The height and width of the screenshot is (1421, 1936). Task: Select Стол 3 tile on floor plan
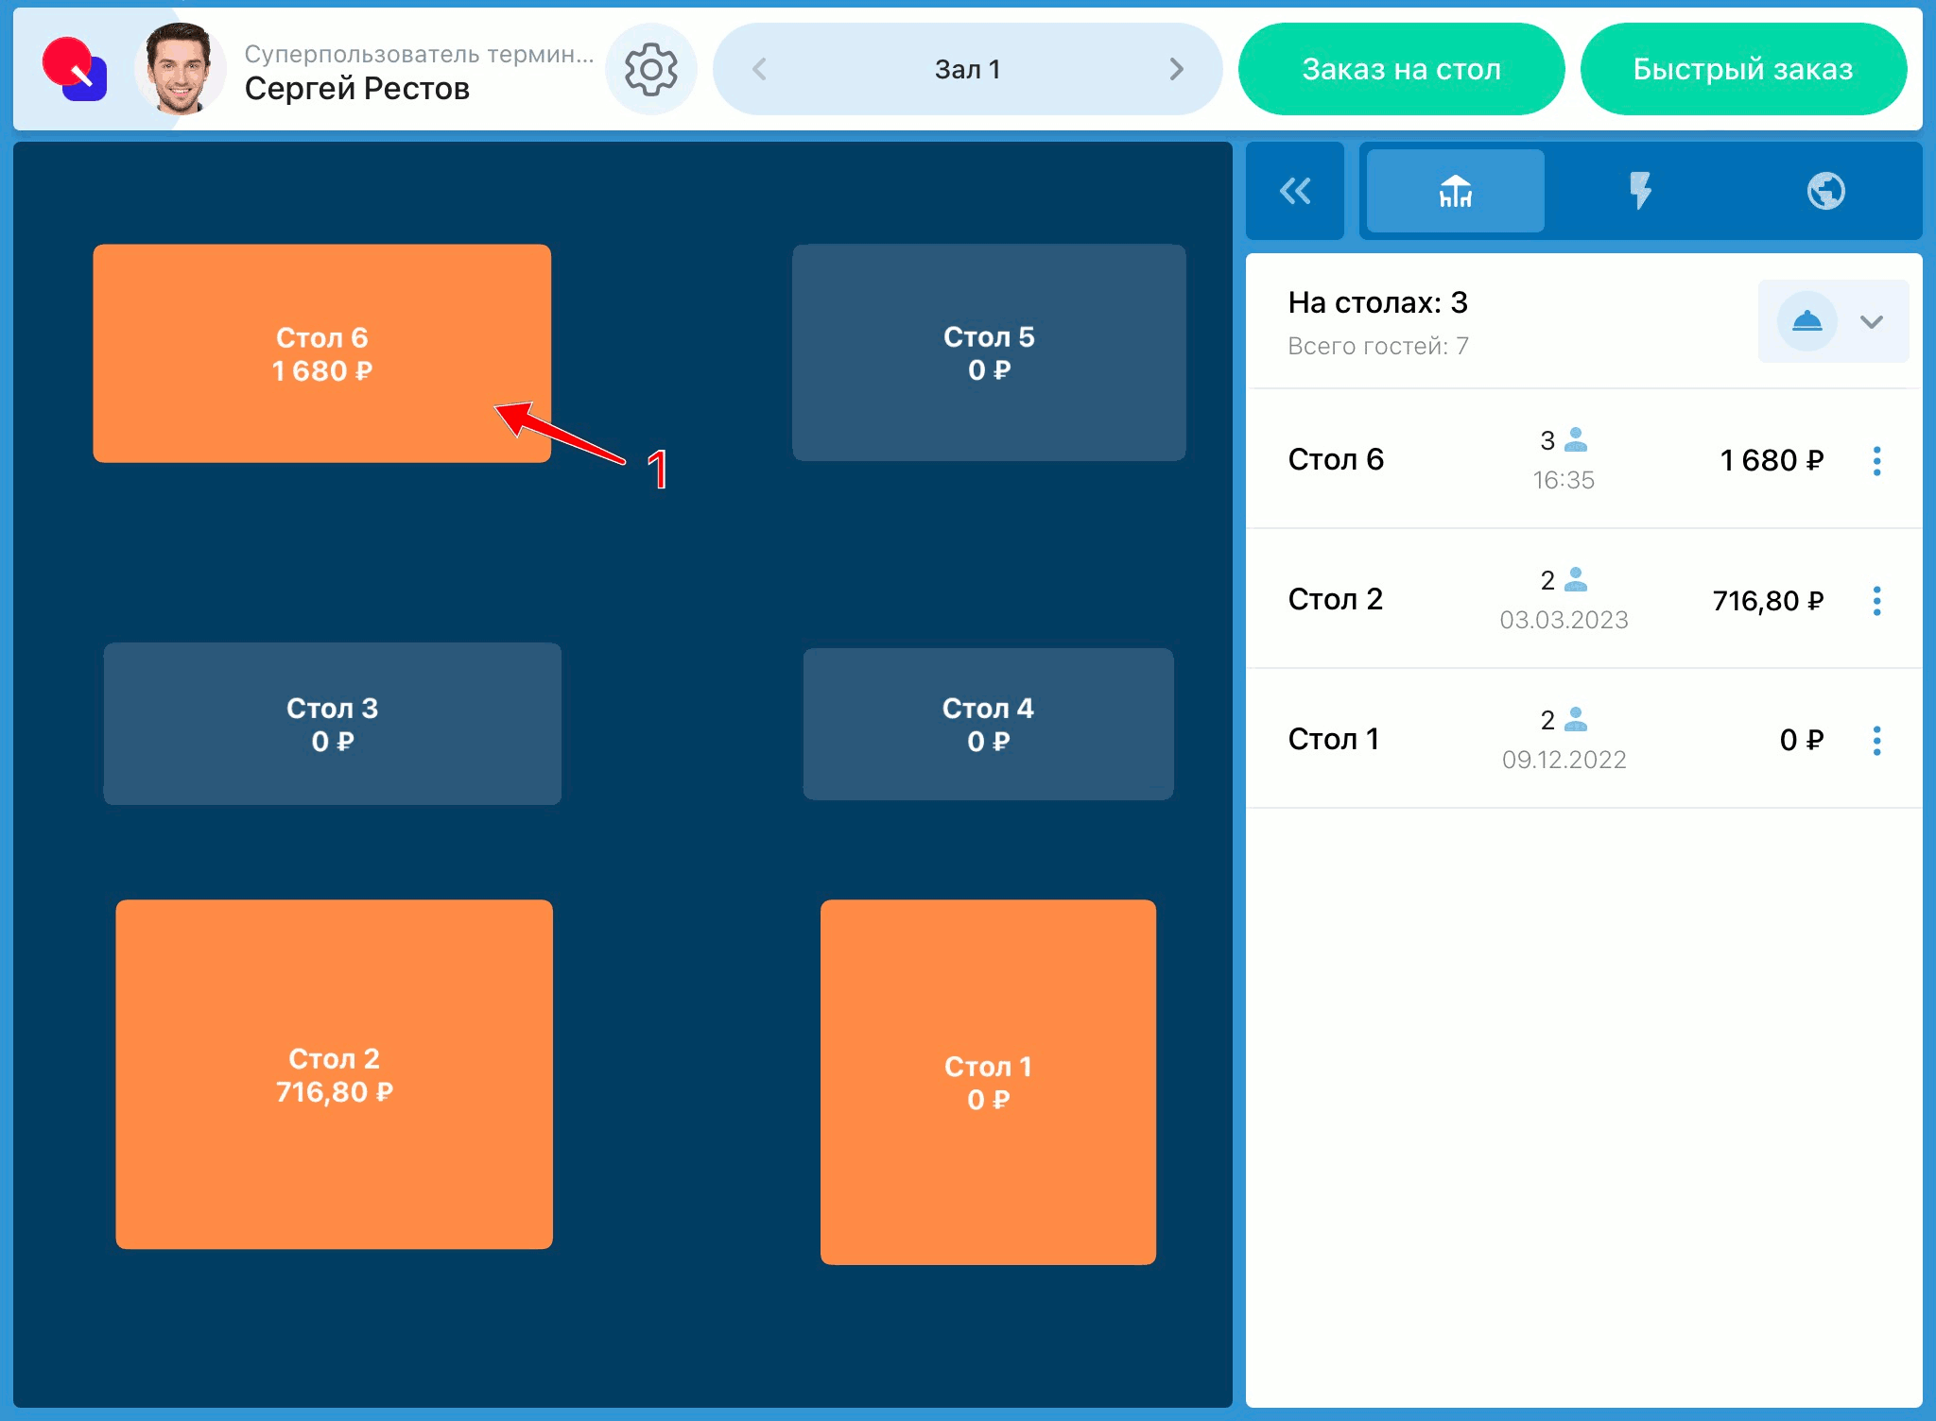[332, 724]
